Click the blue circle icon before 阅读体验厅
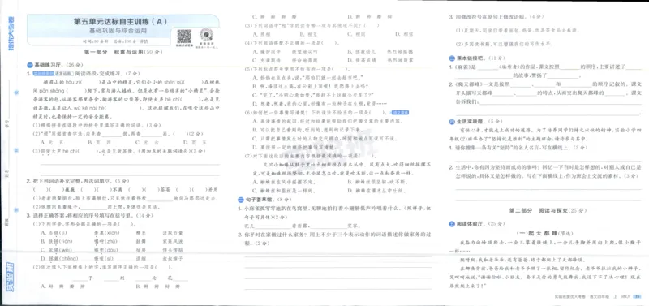 [x=452, y=223]
